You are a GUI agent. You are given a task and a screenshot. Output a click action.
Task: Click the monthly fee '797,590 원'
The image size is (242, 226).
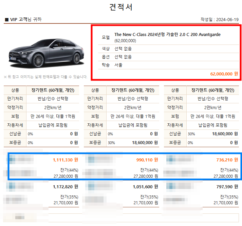227,187
